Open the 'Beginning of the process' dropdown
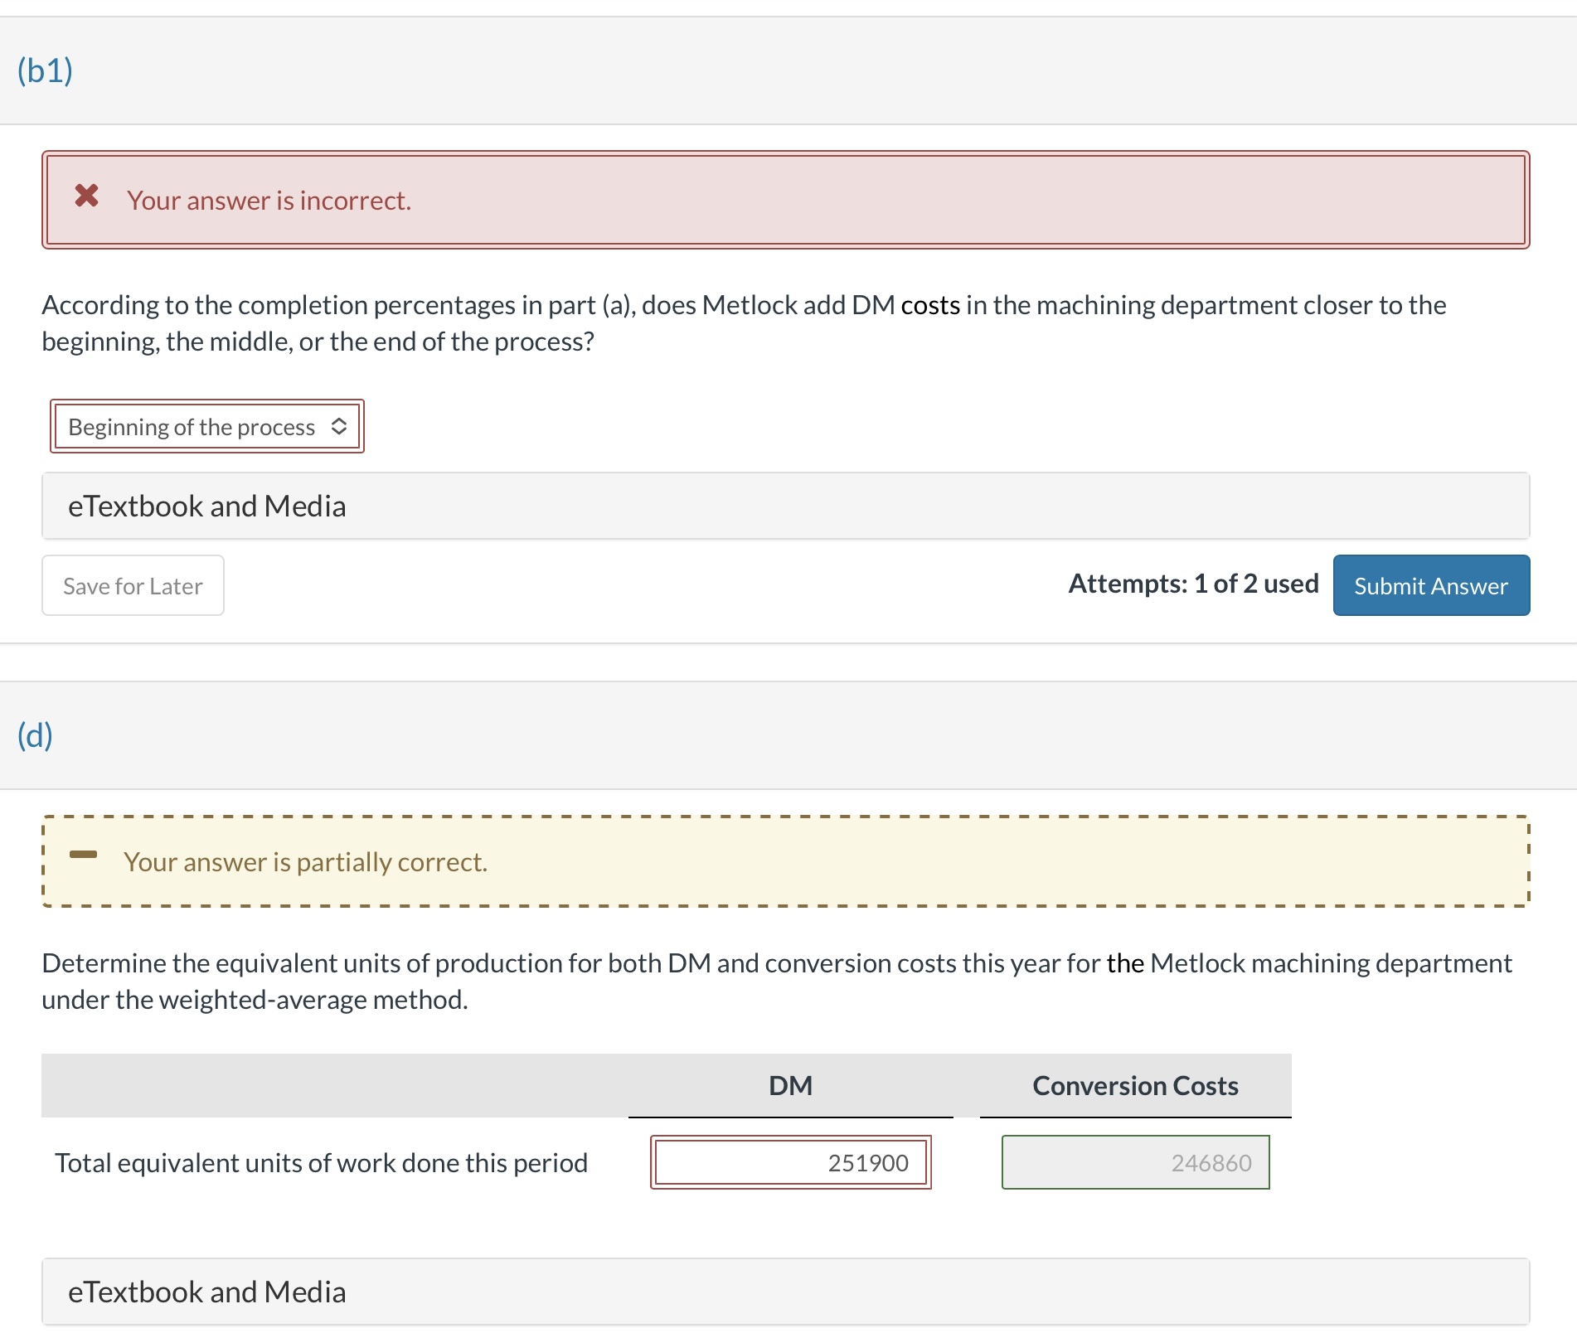1577x1333 pixels. click(x=207, y=427)
